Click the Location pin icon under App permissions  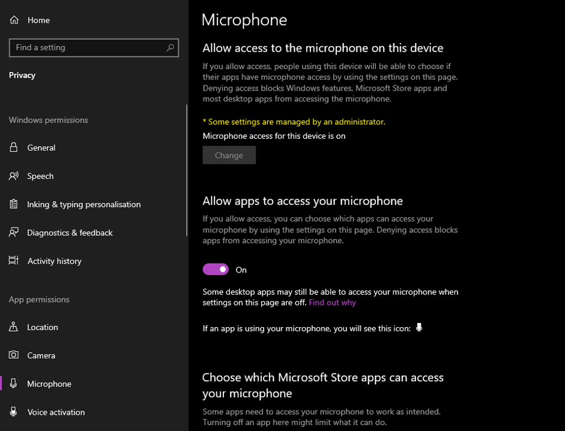pyautogui.click(x=13, y=327)
